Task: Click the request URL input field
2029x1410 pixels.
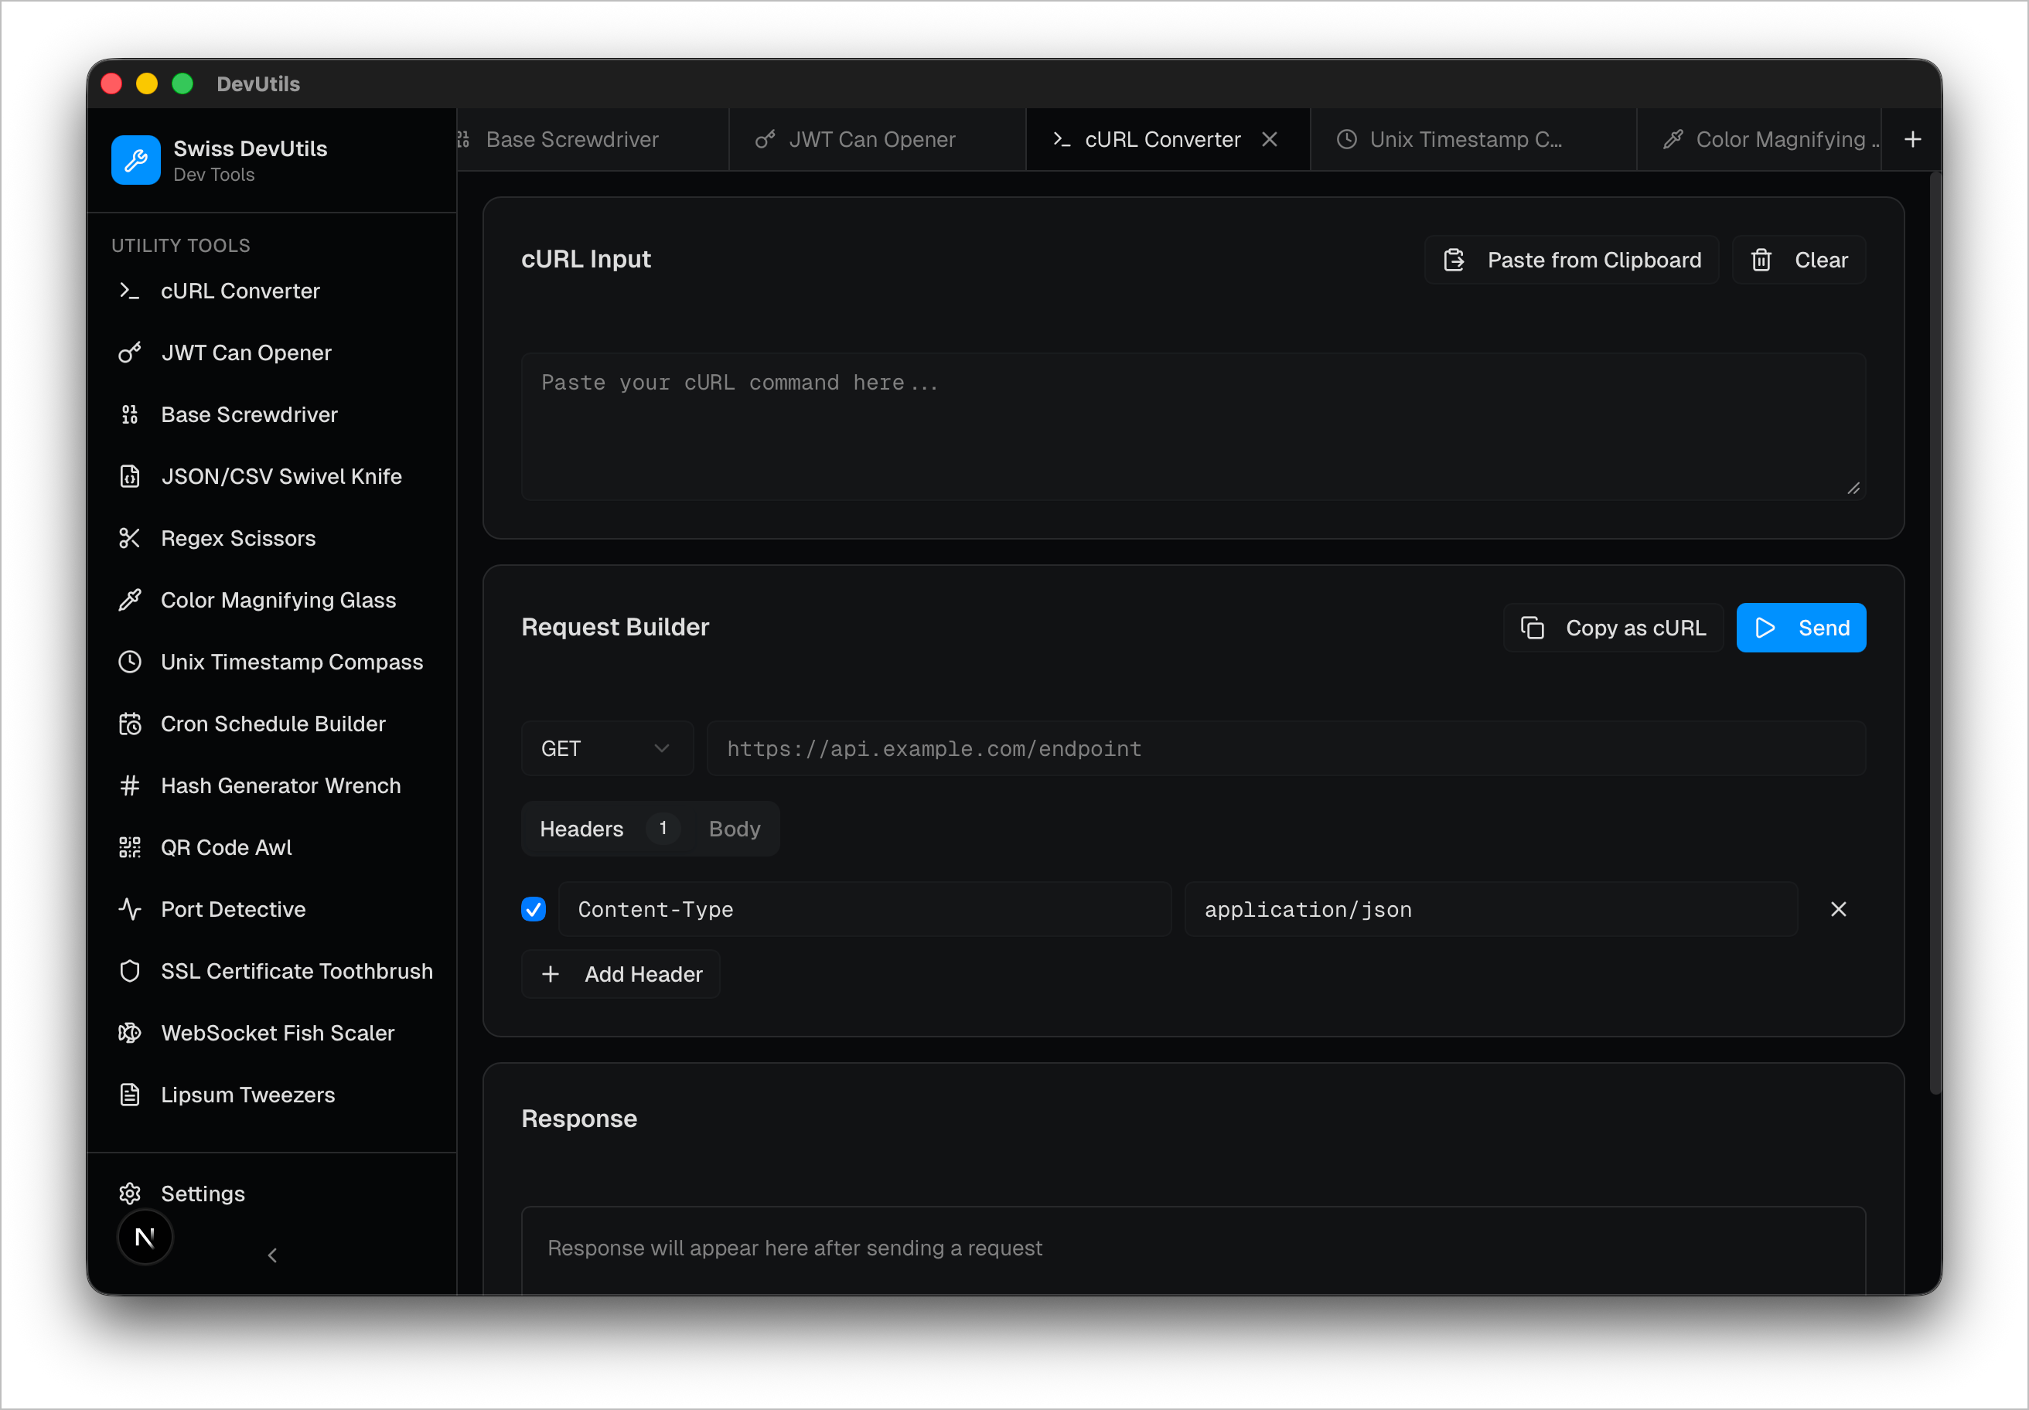Action: (1286, 748)
